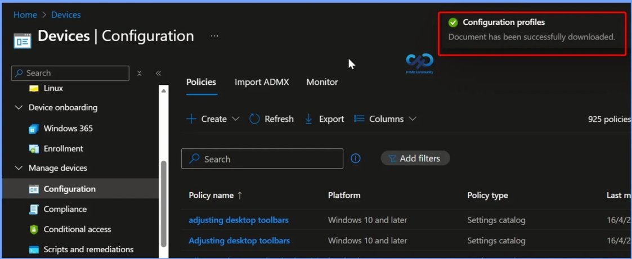The image size is (632, 259).
Task: Open the lowercase 'adjusting desktop toolbars' policy
Action: (x=239, y=220)
